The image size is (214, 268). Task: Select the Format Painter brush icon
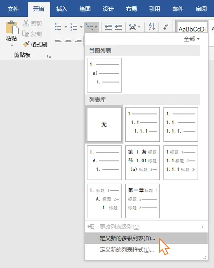point(26,44)
